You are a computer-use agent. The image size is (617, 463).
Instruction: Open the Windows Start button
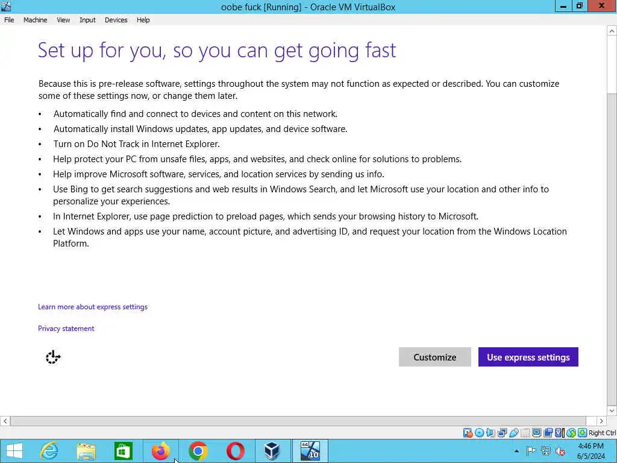coord(14,451)
